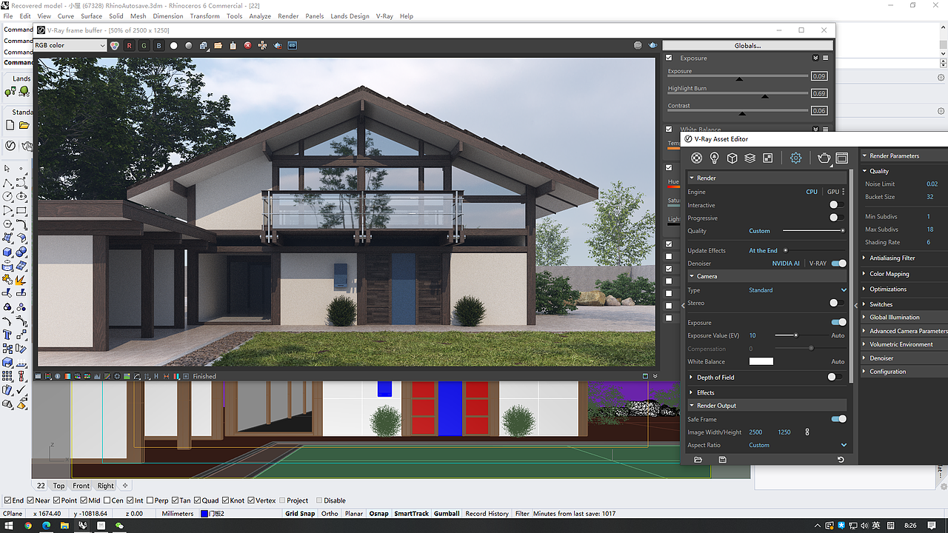948x533 pixels.
Task: Click the Globals button in frame buffer
Action: [x=748, y=45]
